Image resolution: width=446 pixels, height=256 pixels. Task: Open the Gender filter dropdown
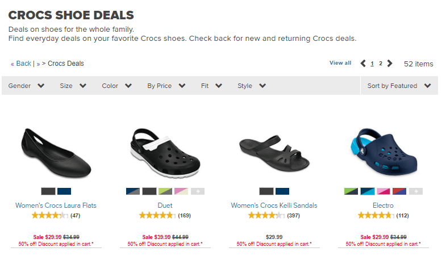(x=26, y=86)
